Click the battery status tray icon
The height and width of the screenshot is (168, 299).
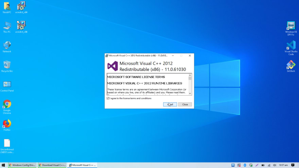(263, 165)
